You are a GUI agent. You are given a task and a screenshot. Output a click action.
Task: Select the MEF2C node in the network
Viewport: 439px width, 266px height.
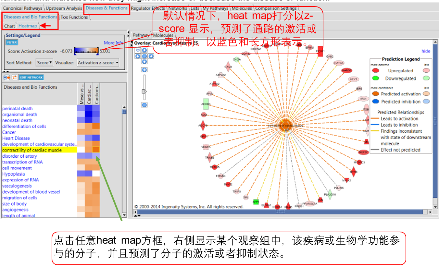click(363, 152)
